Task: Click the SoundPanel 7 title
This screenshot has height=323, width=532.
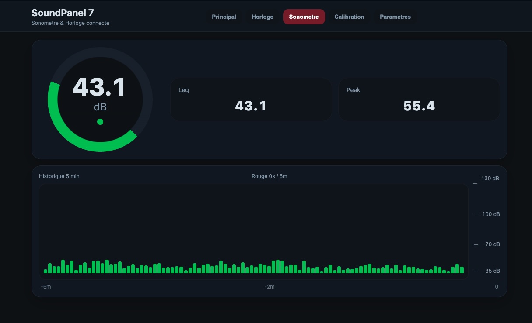Action: pyautogui.click(x=63, y=13)
